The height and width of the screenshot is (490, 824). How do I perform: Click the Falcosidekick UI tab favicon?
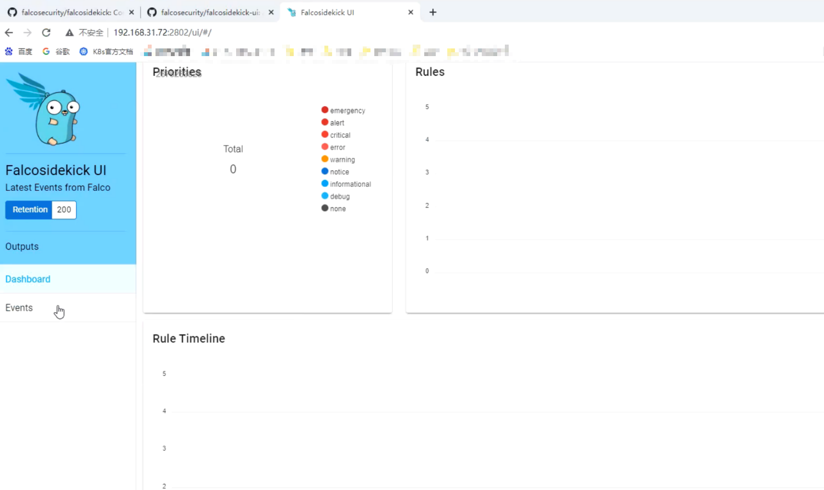click(292, 12)
